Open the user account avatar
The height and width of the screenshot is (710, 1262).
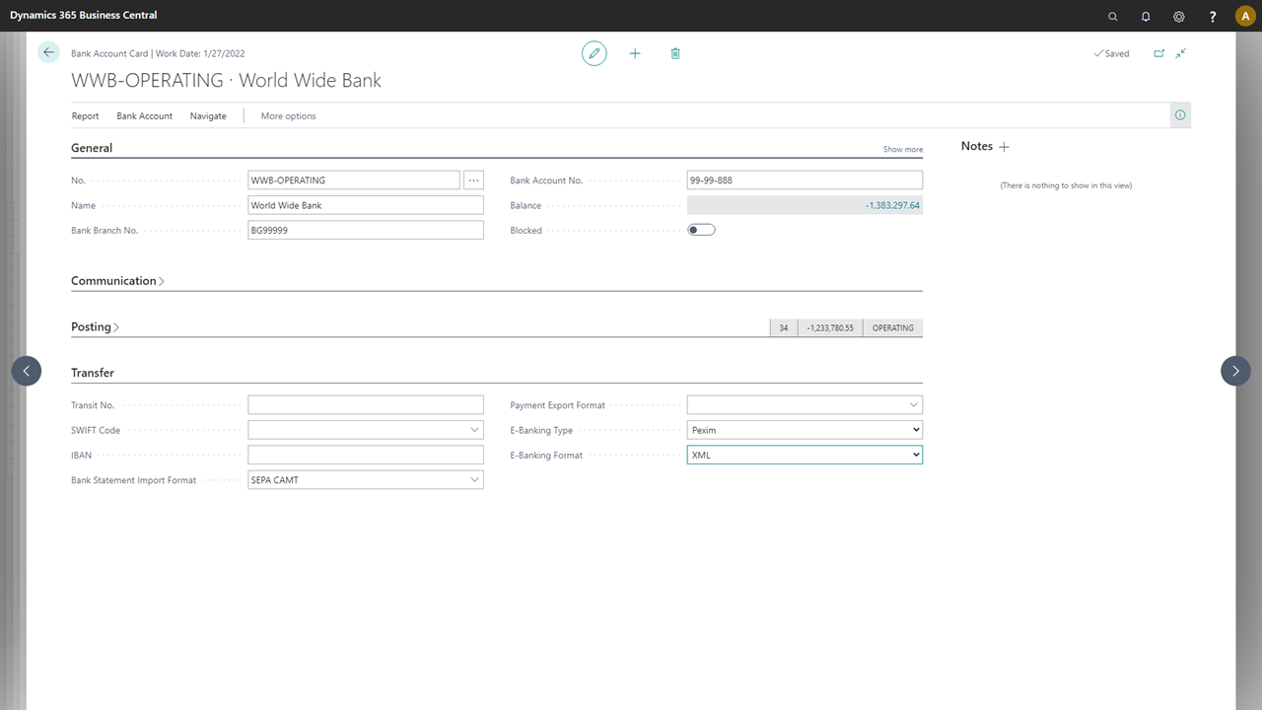(x=1244, y=16)
